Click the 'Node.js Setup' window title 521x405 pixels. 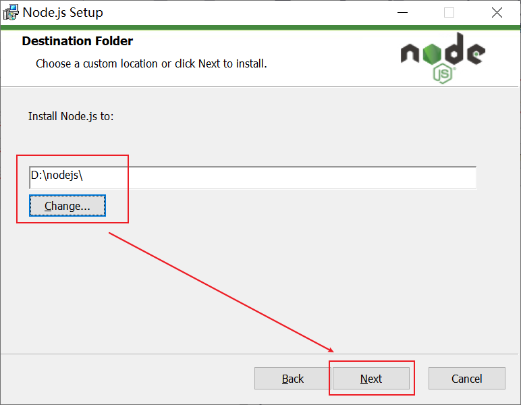click(x=63, y=13)
